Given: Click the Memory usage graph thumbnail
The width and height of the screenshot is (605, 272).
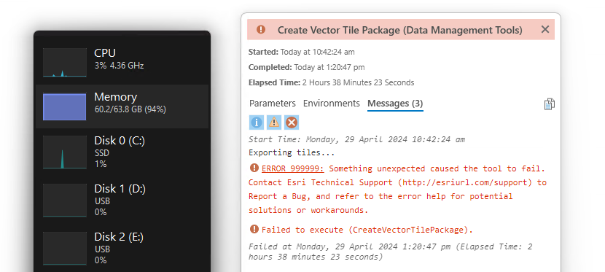Looking at the screenshot, I should click(x=64, y=106).
